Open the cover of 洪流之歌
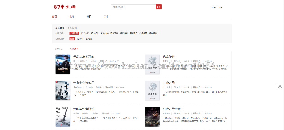The width and height of the screenshot is (284, 130). tap(152, 90)
